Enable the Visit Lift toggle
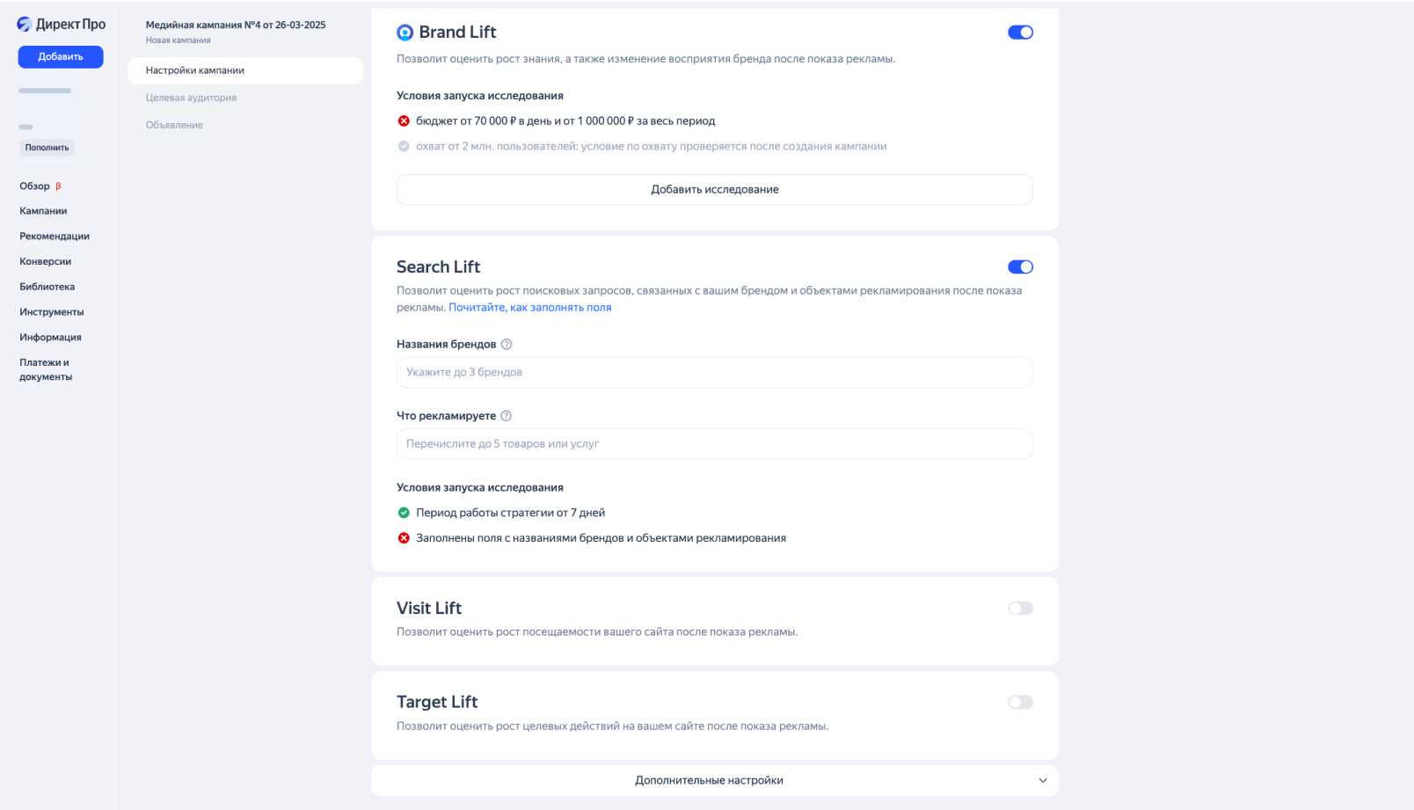Image resolution: width=1414 pixels, height=810 pixels. (x=1020, y=609)
